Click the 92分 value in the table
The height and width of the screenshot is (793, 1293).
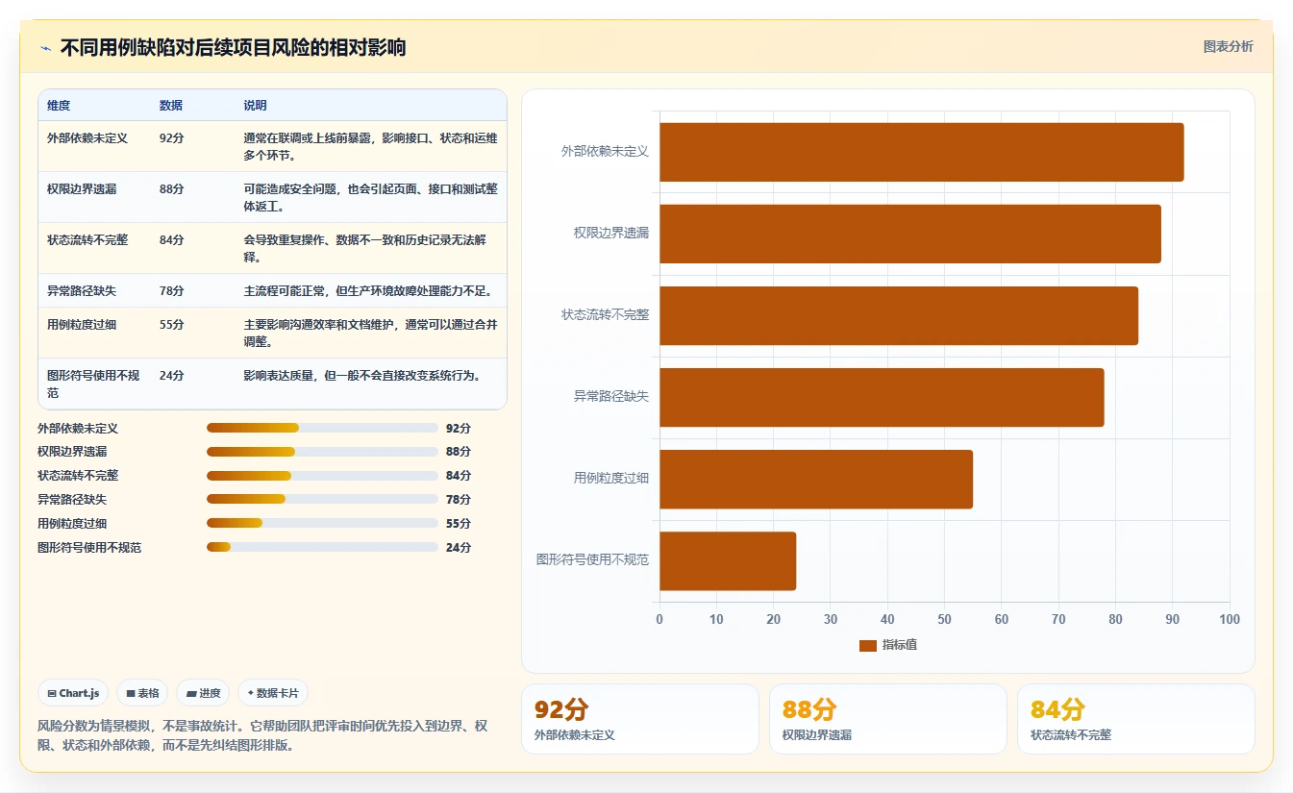click(172, 138)
